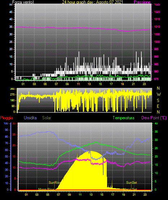The image size is (168, 200).
Task: Click hour 21 on the bottom graph axis
Action: [134, 195]
